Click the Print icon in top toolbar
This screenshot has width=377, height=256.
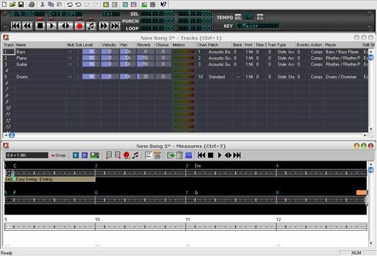click(31, 4)
